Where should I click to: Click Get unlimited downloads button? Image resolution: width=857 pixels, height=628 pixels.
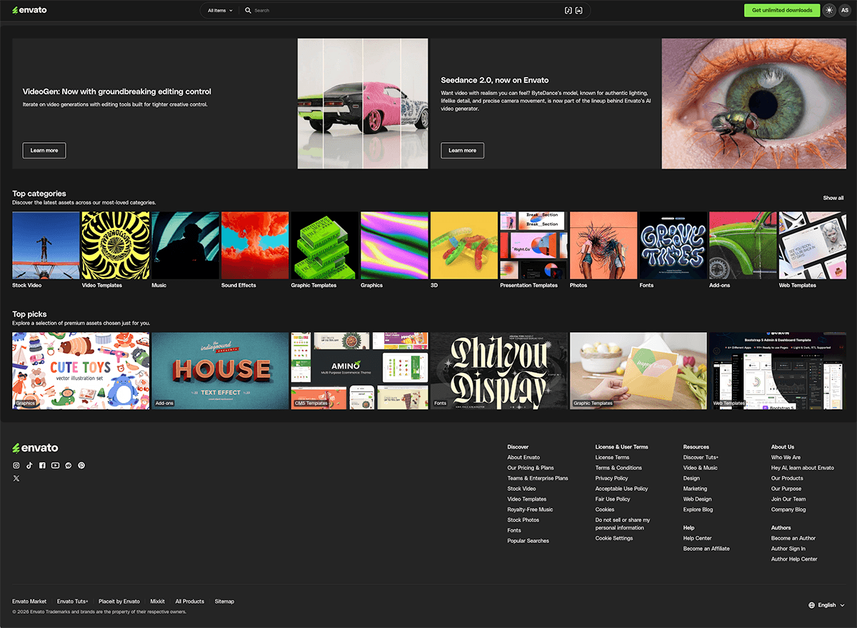(x=782, y=10)
